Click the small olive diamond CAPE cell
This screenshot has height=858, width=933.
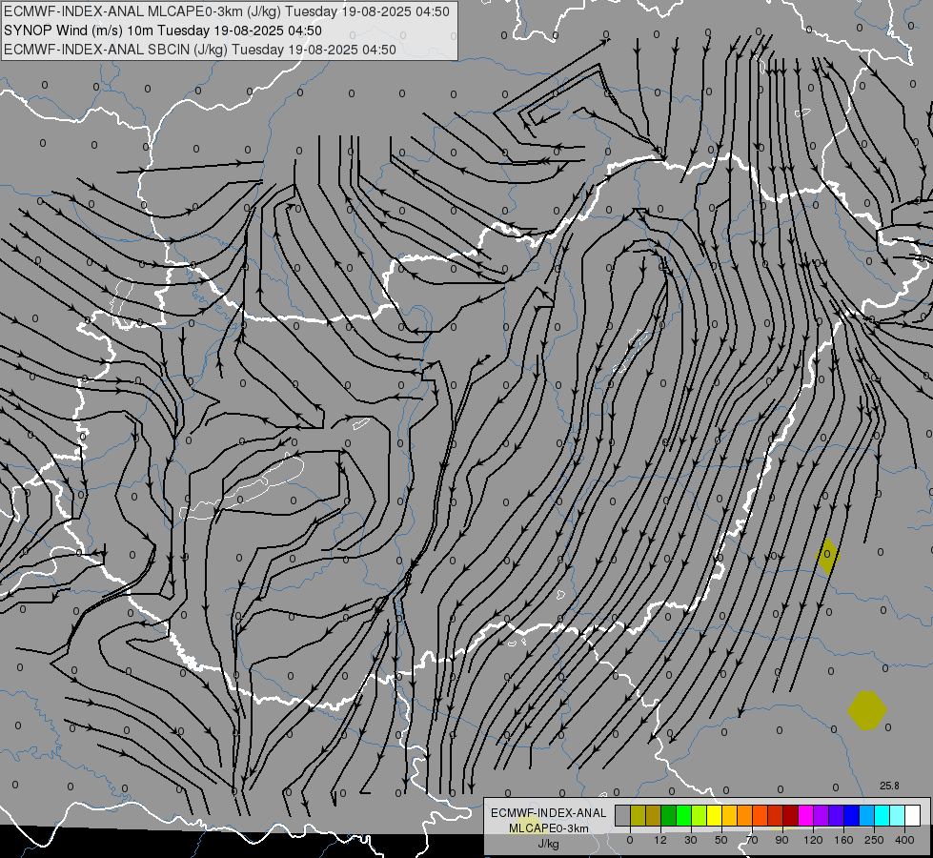827,556
